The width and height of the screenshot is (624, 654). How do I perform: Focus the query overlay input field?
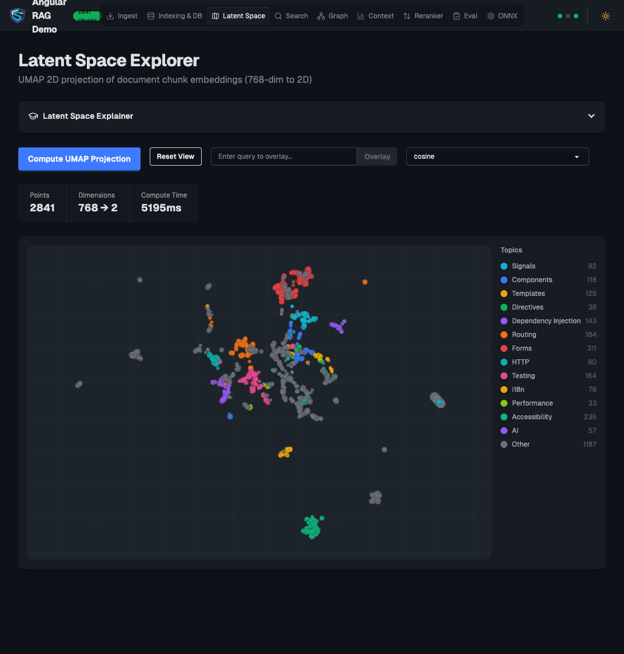click(284, 157)
